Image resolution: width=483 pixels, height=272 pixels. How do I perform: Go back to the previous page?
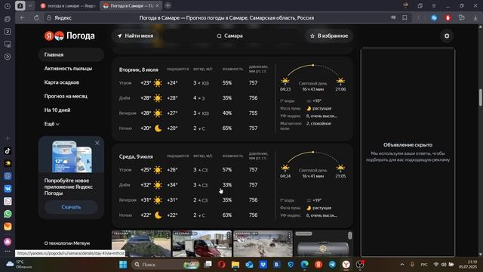coord(22,18)
